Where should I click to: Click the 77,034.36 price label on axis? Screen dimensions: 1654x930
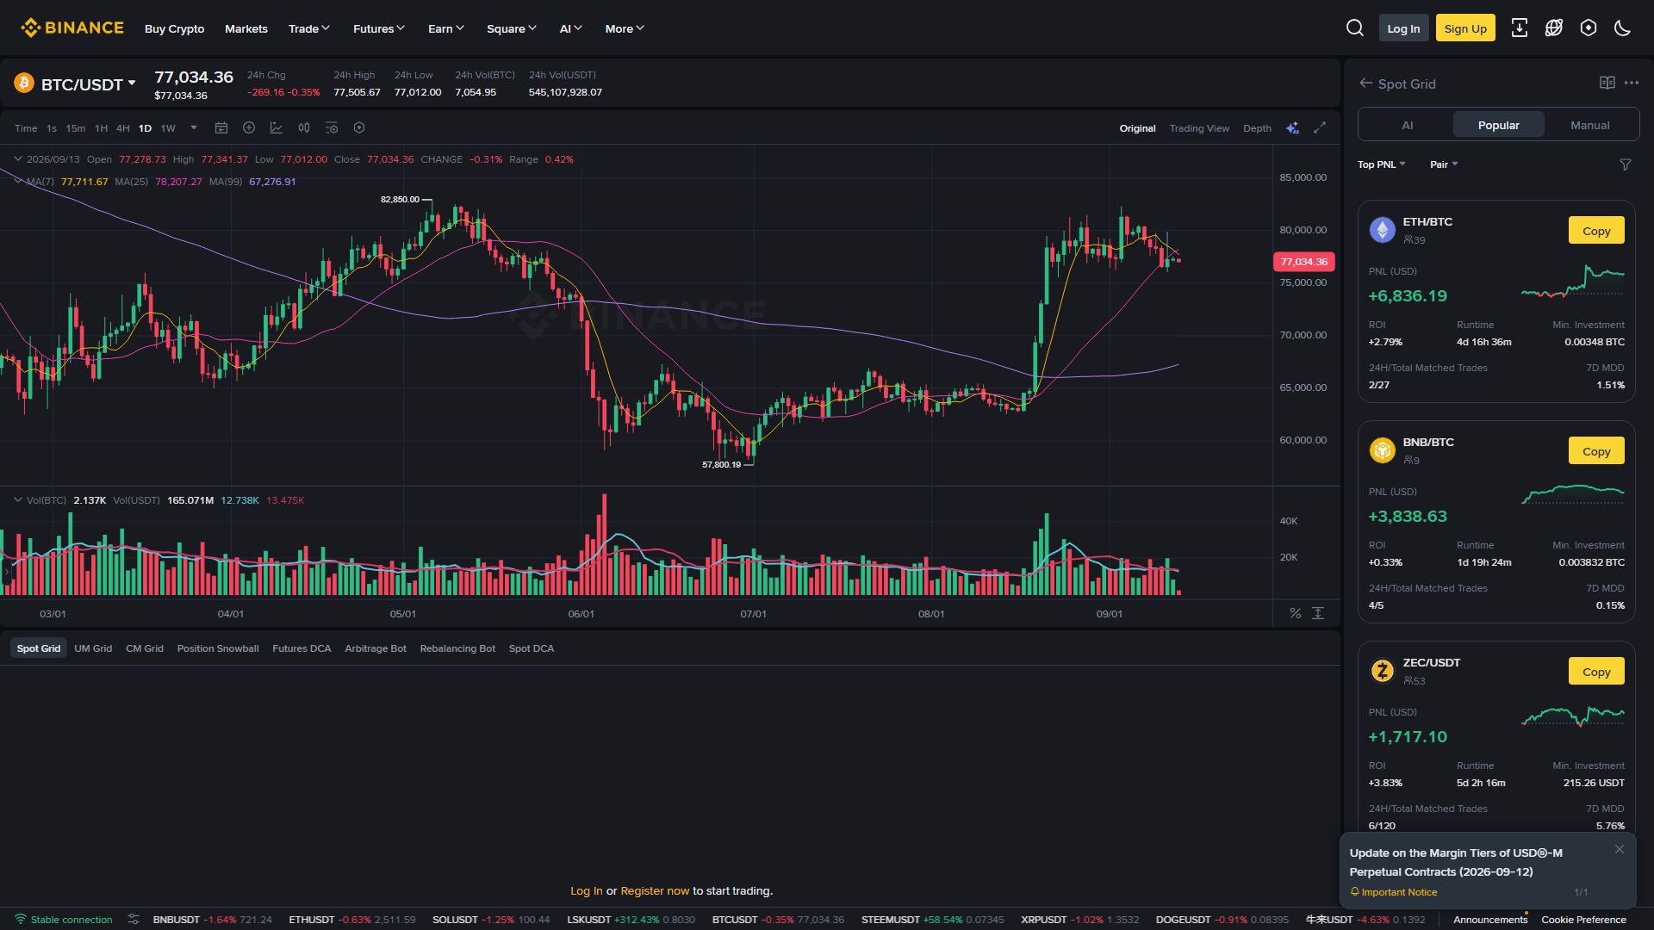tap(1303, 262)
